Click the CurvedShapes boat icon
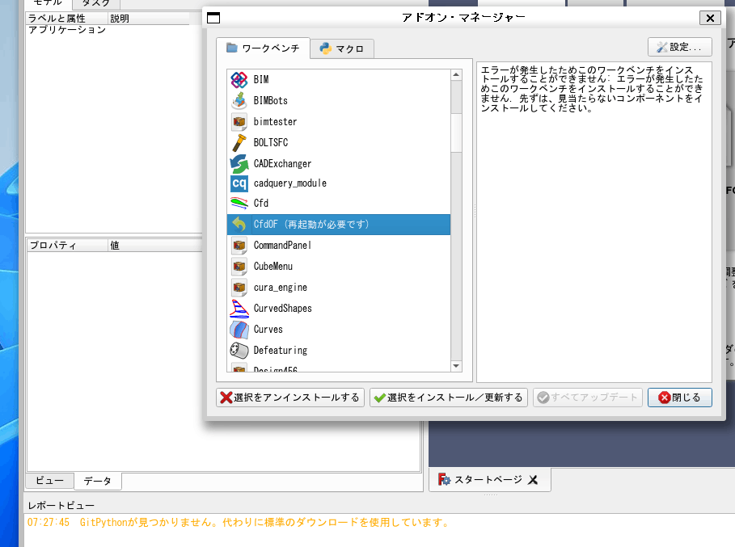 tap(239, 308)
